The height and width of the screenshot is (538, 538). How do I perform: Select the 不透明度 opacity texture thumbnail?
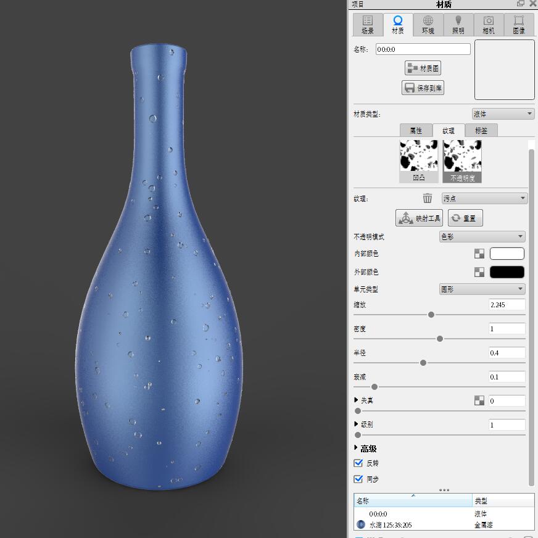point(462,161)
